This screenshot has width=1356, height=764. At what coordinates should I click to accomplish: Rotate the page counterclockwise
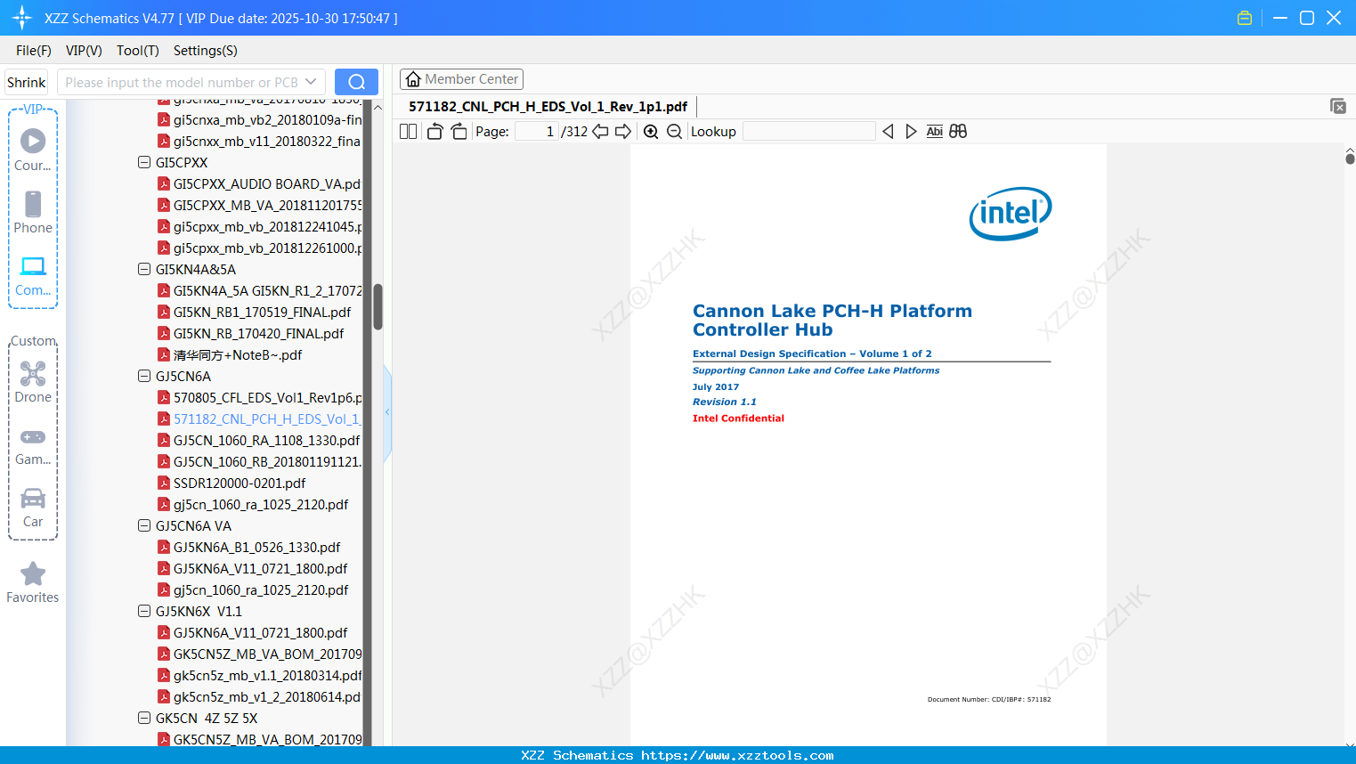(434, 131)
